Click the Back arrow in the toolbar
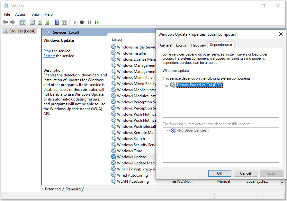 (x=5, y=22)
